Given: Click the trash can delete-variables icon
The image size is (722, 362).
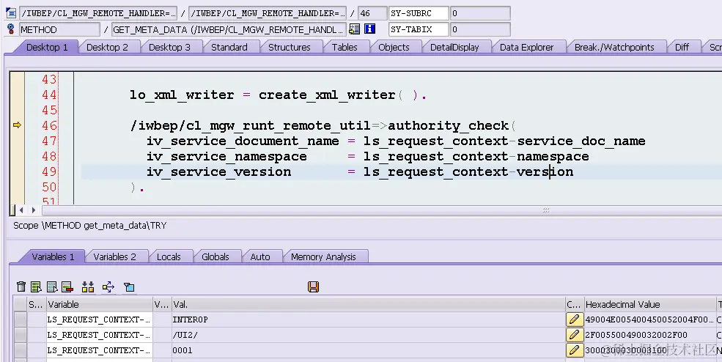Looking at the screenshot, I should click(21, 287).
